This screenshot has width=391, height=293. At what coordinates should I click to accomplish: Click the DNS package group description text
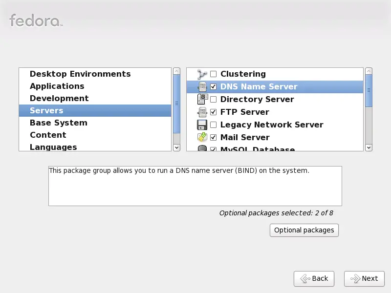pos(179,170)
